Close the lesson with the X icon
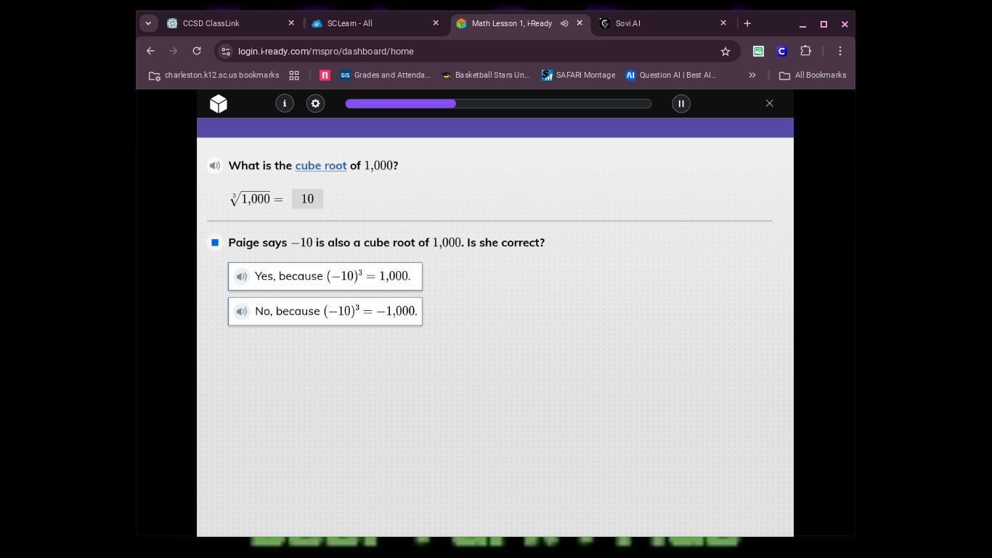Viewport: 992px width, 558px height. [770, 103]
